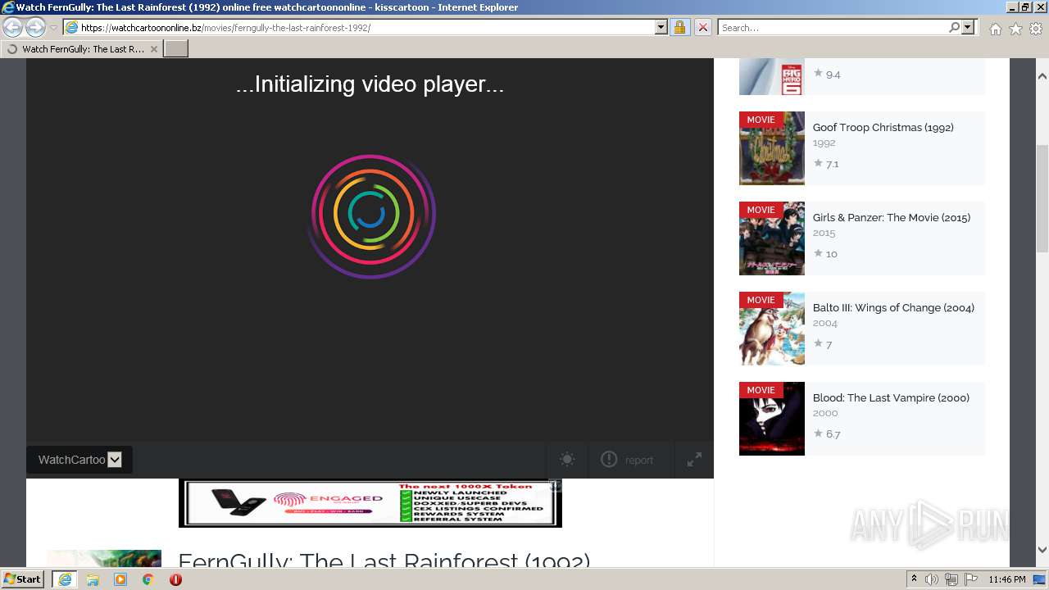Close the banner ad corner icon
Image resolution: width=1049 pixels, height=590 pixels.
[x=555, y=486]
